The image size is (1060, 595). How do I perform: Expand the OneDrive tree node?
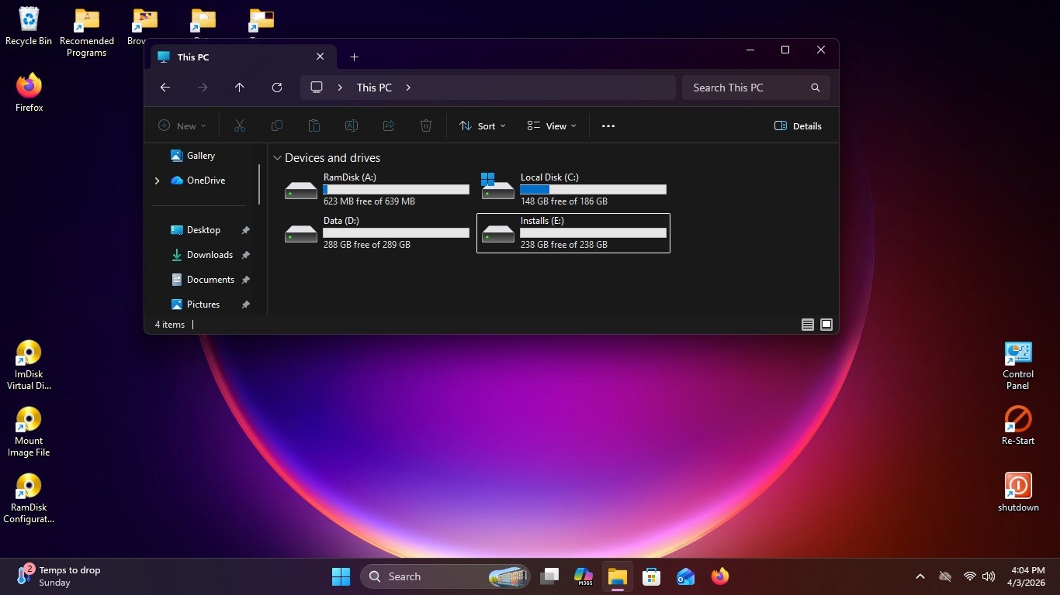pyautogui.click(x=157, y=181)
